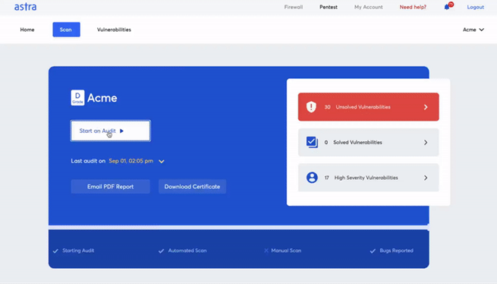
Task: Click the notification bell icon
Action: [447, 7]
